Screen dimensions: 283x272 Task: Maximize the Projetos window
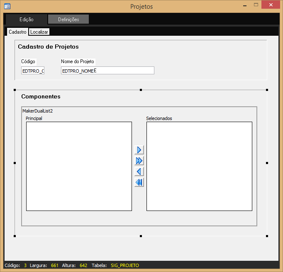click(256, 5)
